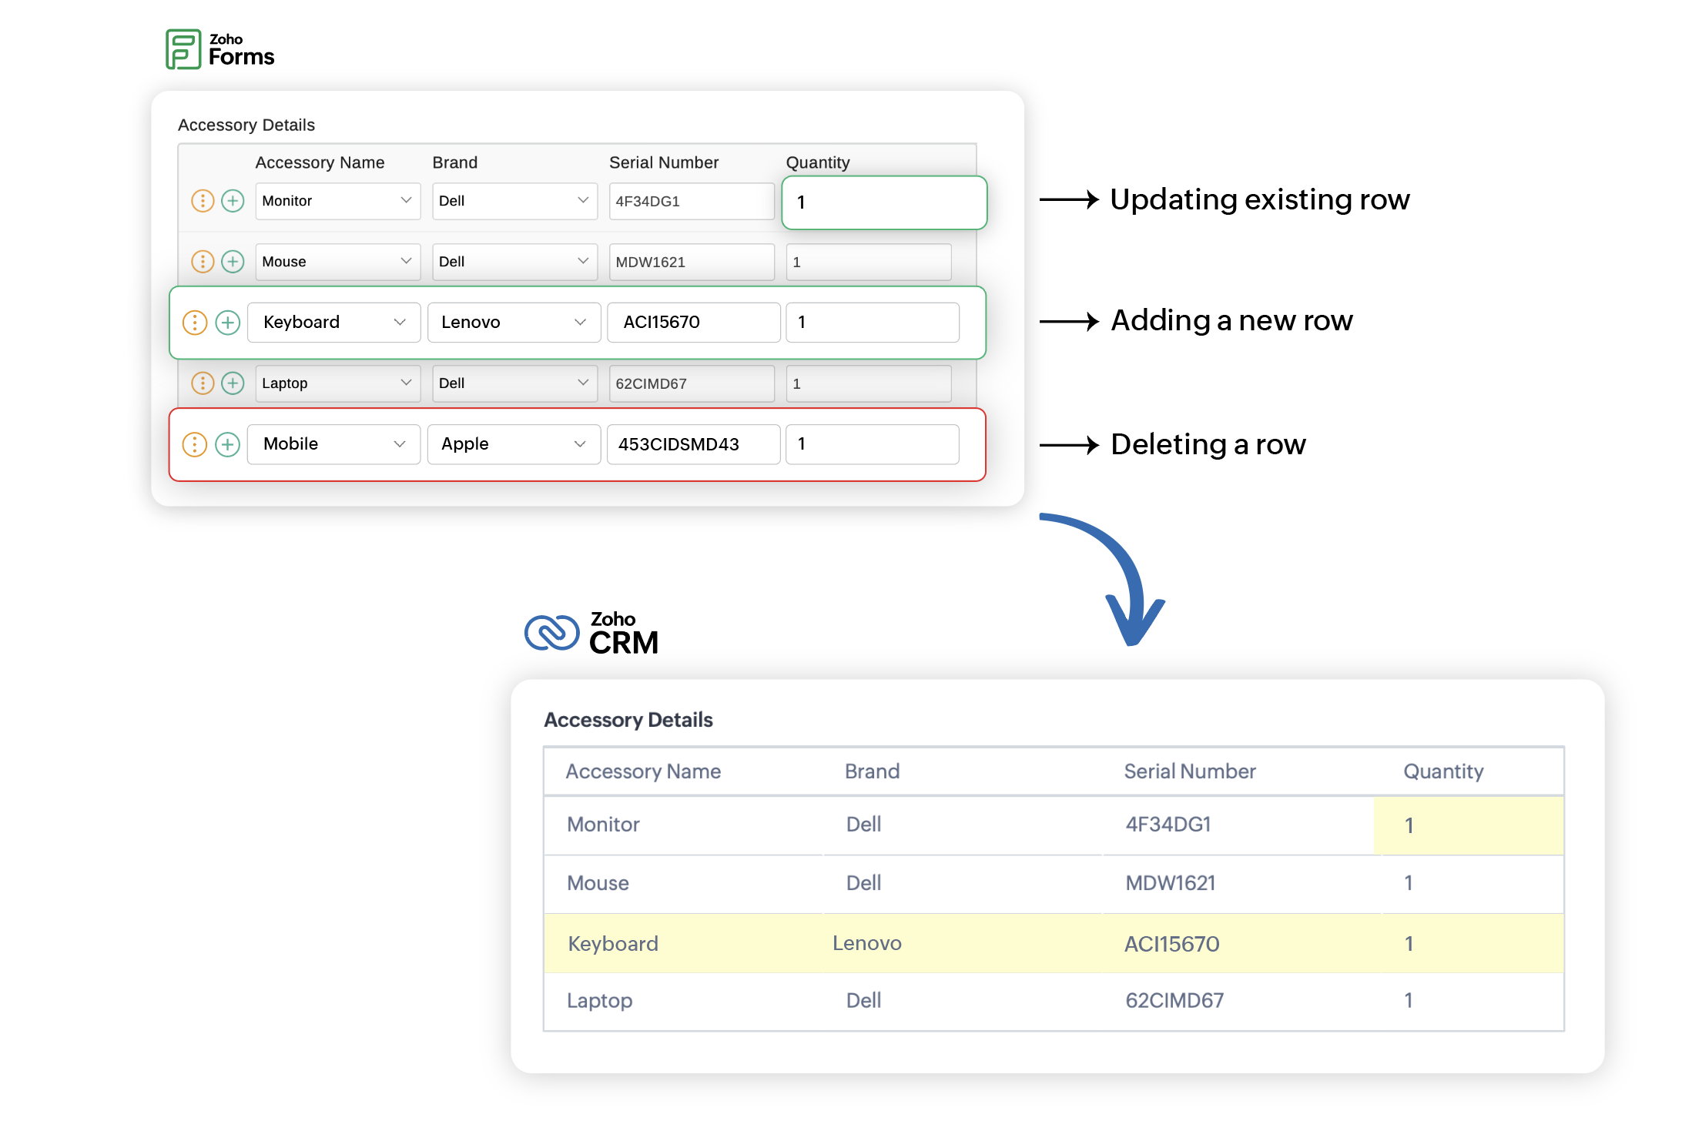Open the Lenovo brand dropdown

514,323
